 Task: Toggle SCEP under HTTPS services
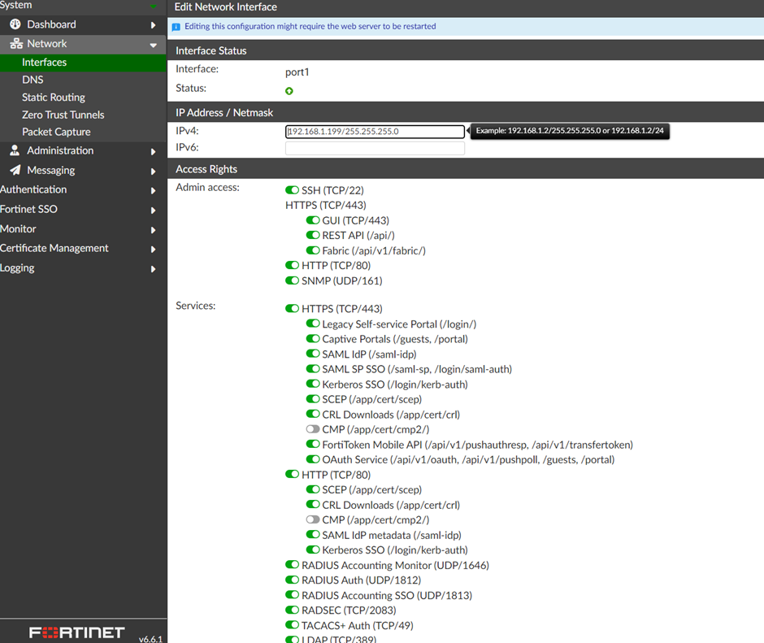click(313, 399)
